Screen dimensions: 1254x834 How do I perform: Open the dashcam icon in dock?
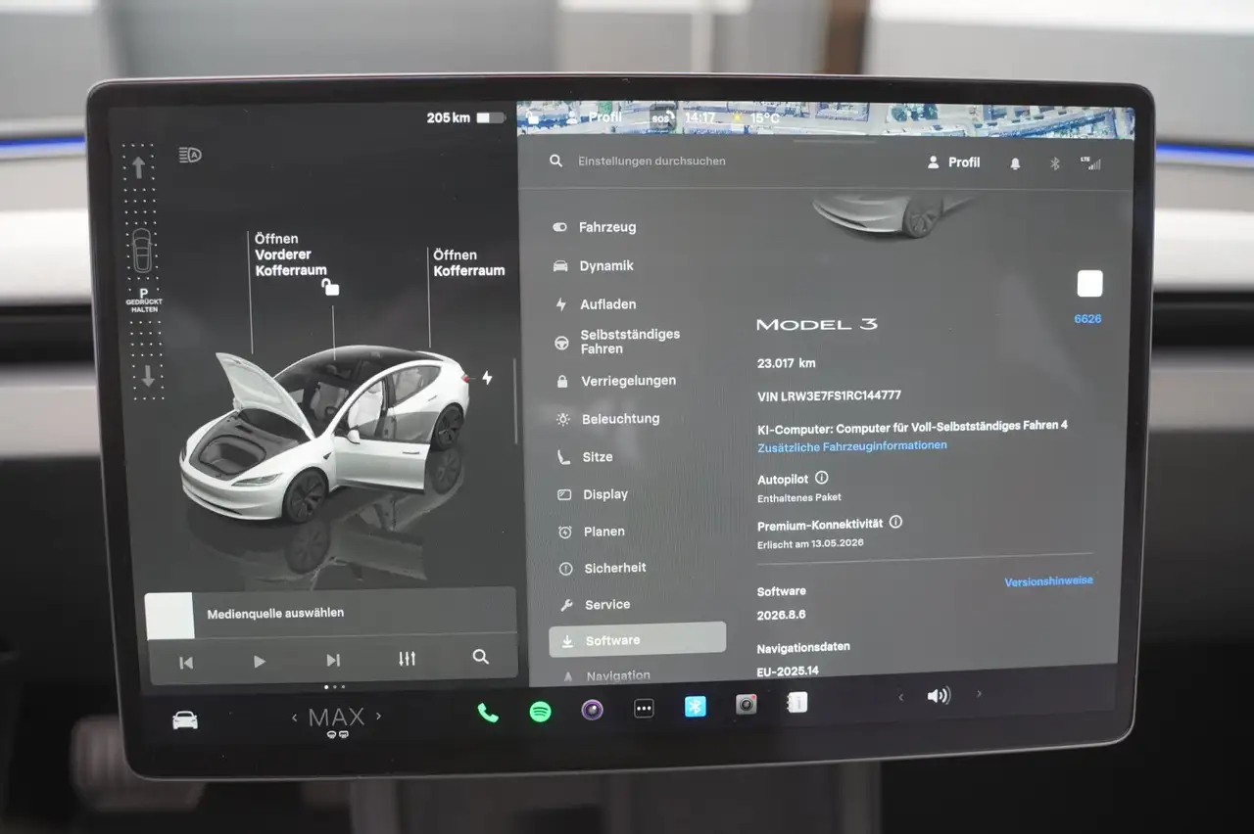747,705
